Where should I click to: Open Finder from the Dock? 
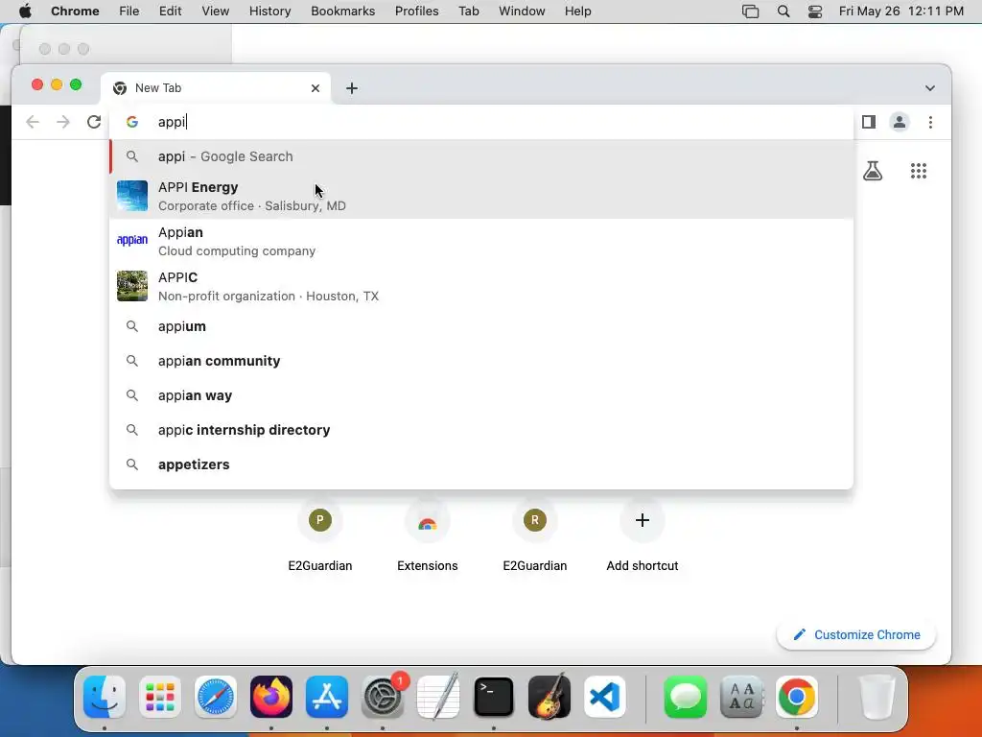[104, 697]
